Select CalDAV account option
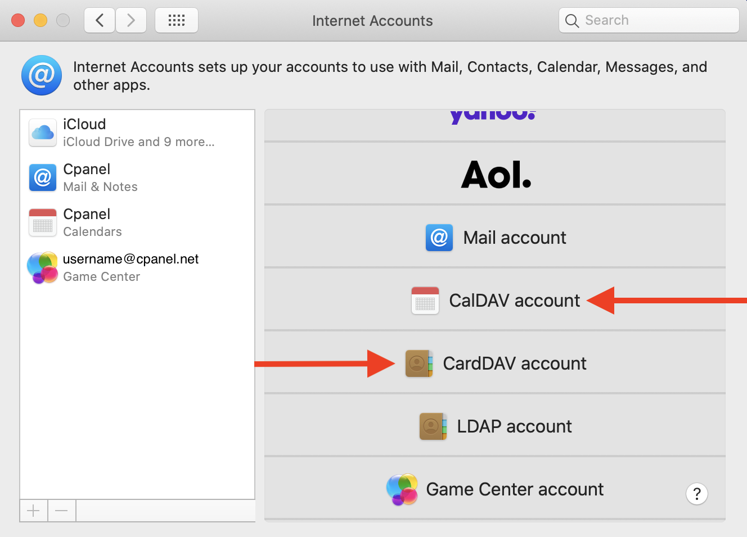Viewport: 747px width, 537px height. pos(495,299)
